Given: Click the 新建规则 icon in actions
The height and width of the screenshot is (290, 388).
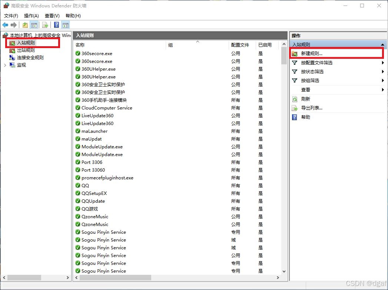Looking at the screenshot, I should coord(295,53).
